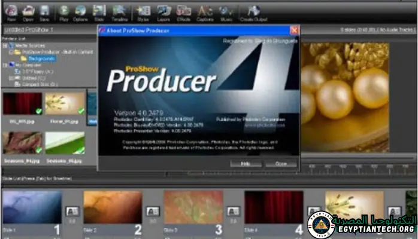
Task: Click the slide count and audio track status text
Action: coord(377,30)
